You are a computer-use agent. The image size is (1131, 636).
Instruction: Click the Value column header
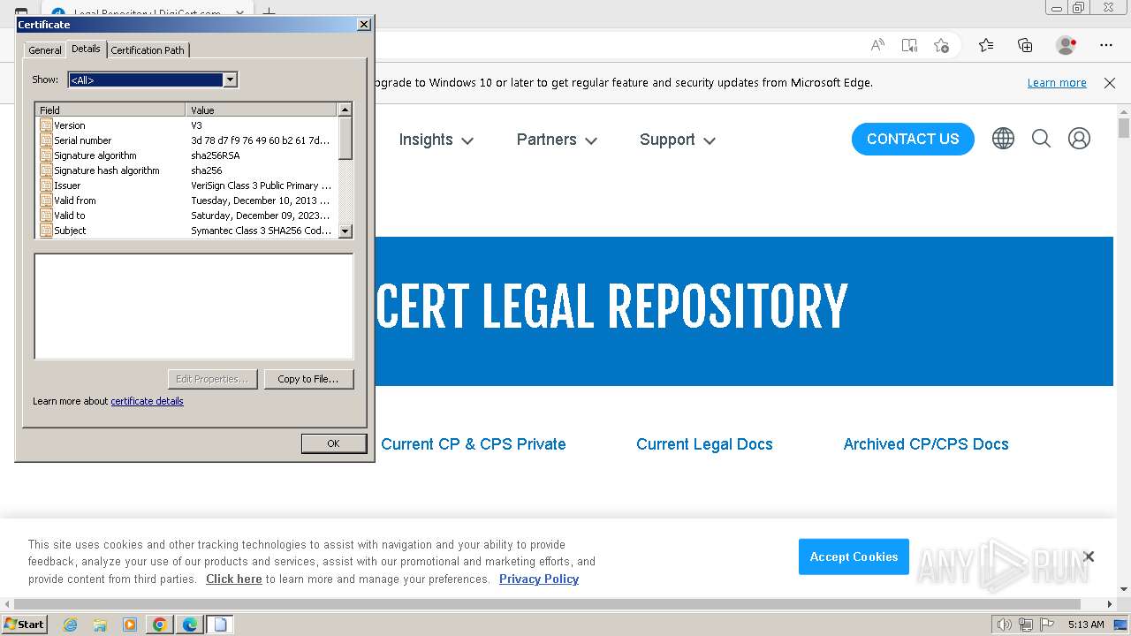(262, 110)
